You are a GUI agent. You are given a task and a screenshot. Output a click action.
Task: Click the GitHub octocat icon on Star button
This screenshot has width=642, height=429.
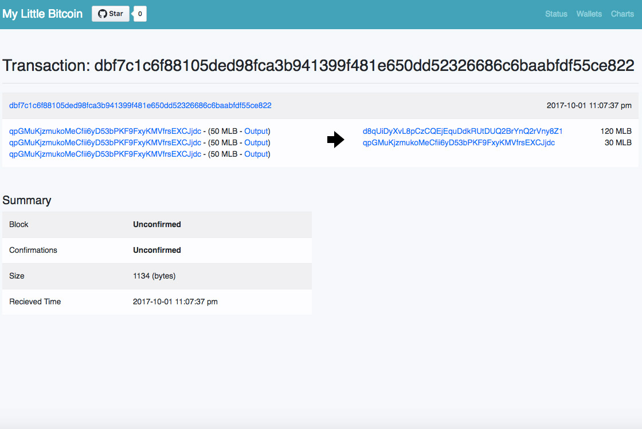click(x=103, y=14)
